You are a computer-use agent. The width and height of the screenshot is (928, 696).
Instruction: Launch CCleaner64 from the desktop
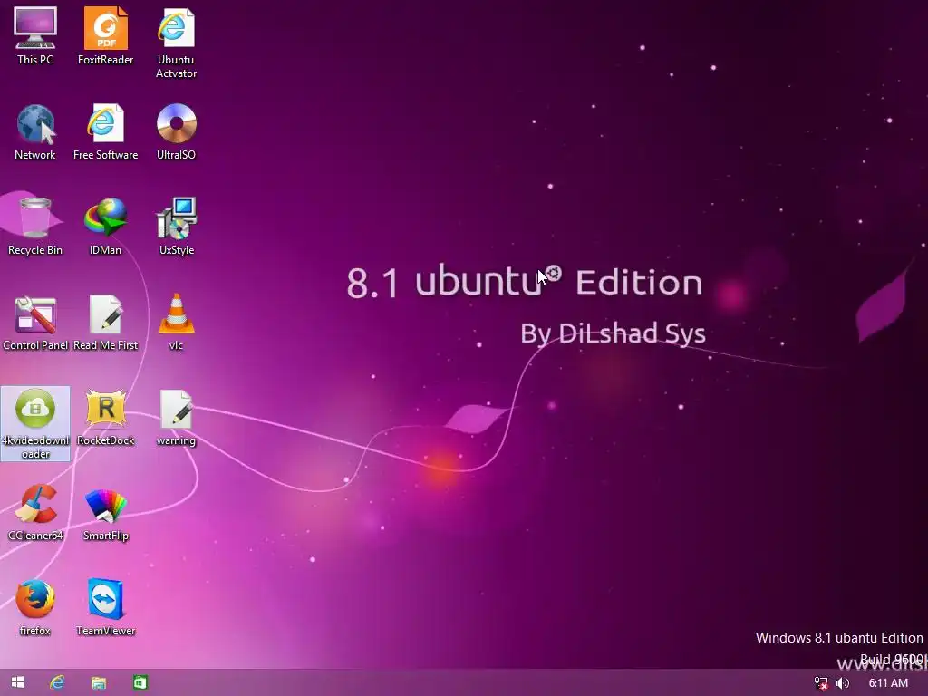[x=35, y=513]
